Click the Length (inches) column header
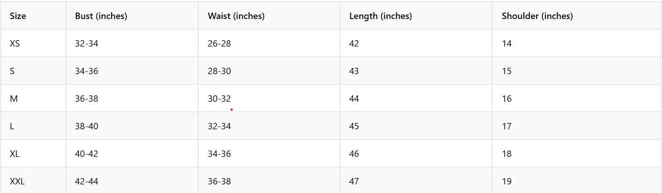 pyautogui.click(x=380, y=16)
